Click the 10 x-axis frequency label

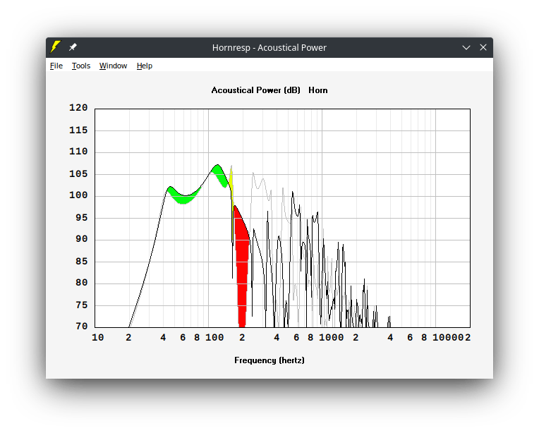pos(98,338)
